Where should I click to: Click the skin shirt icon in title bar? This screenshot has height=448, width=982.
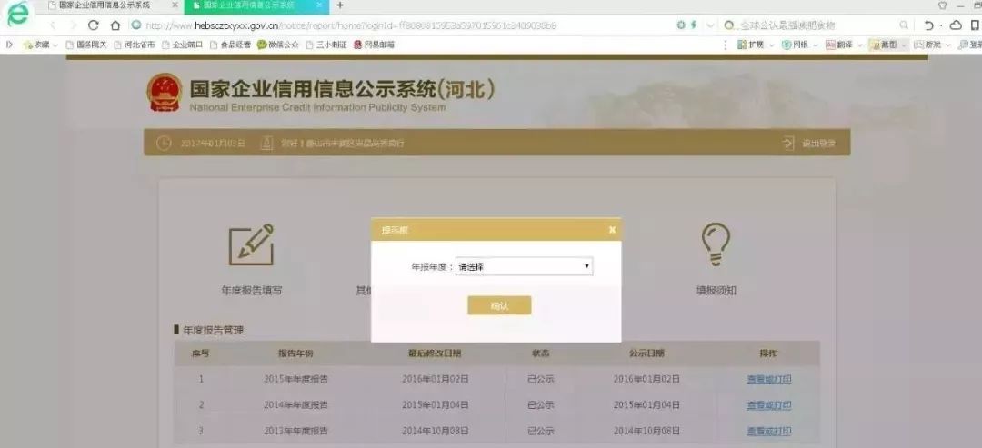tap(942, 5)
